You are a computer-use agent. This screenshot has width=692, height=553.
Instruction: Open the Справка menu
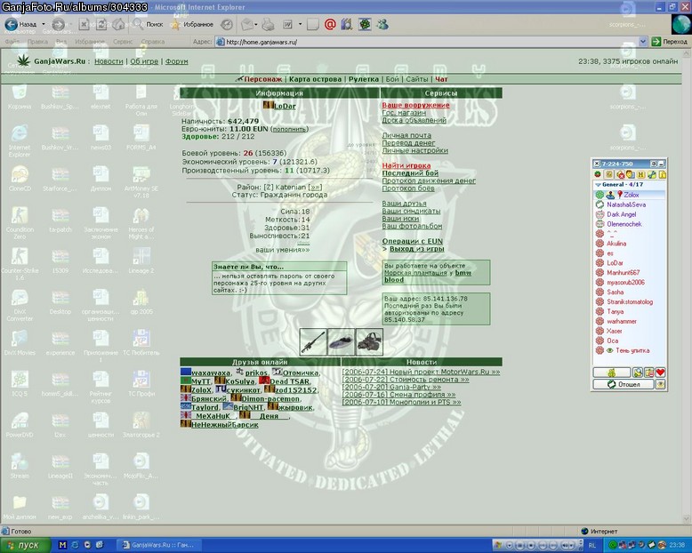coord(153,42)
